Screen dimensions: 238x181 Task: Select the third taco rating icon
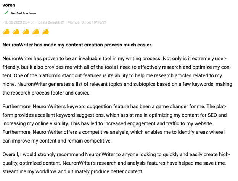pos(26,32)
